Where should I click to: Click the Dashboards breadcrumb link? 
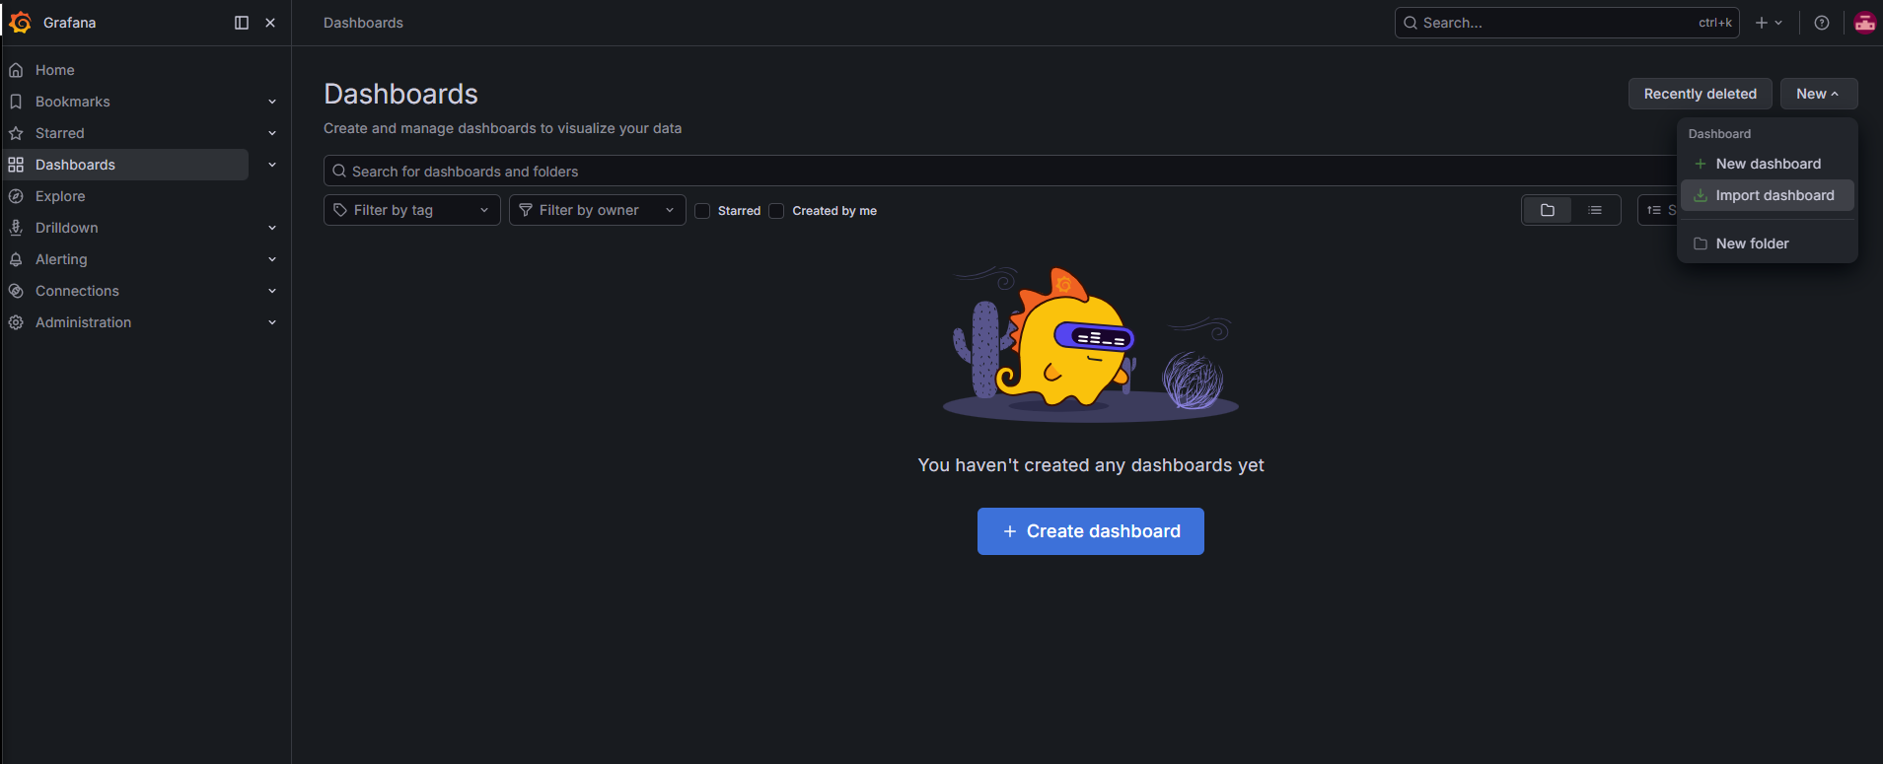coord(363,23)
